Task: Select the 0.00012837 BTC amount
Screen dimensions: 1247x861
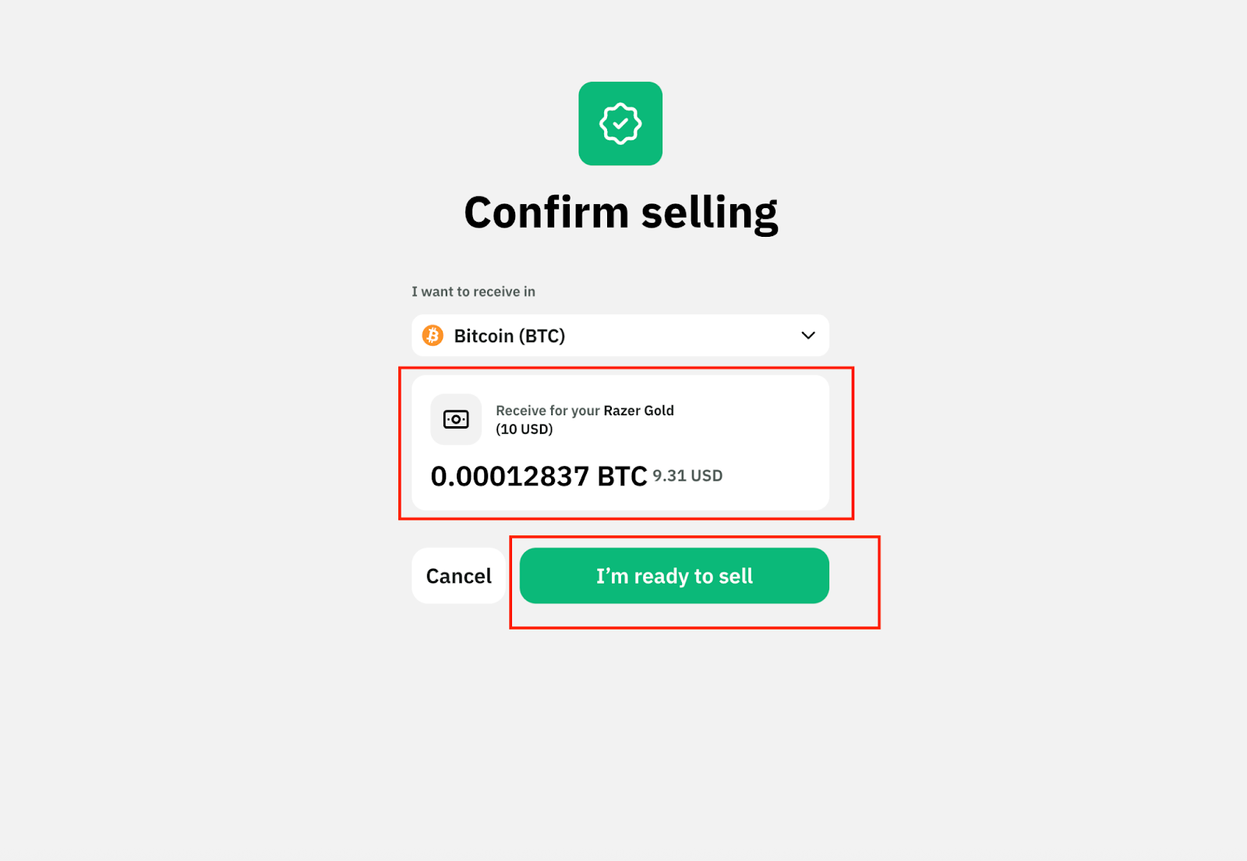Action: click(x=509, y=476)
